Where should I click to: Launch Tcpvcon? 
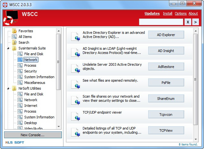tap(166, 115)
